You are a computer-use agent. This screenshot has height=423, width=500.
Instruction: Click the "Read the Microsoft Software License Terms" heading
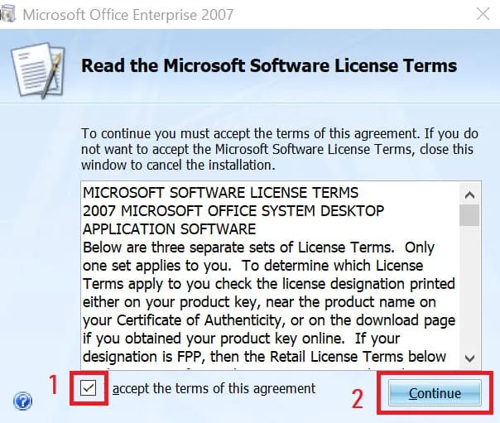pos(269,65)
